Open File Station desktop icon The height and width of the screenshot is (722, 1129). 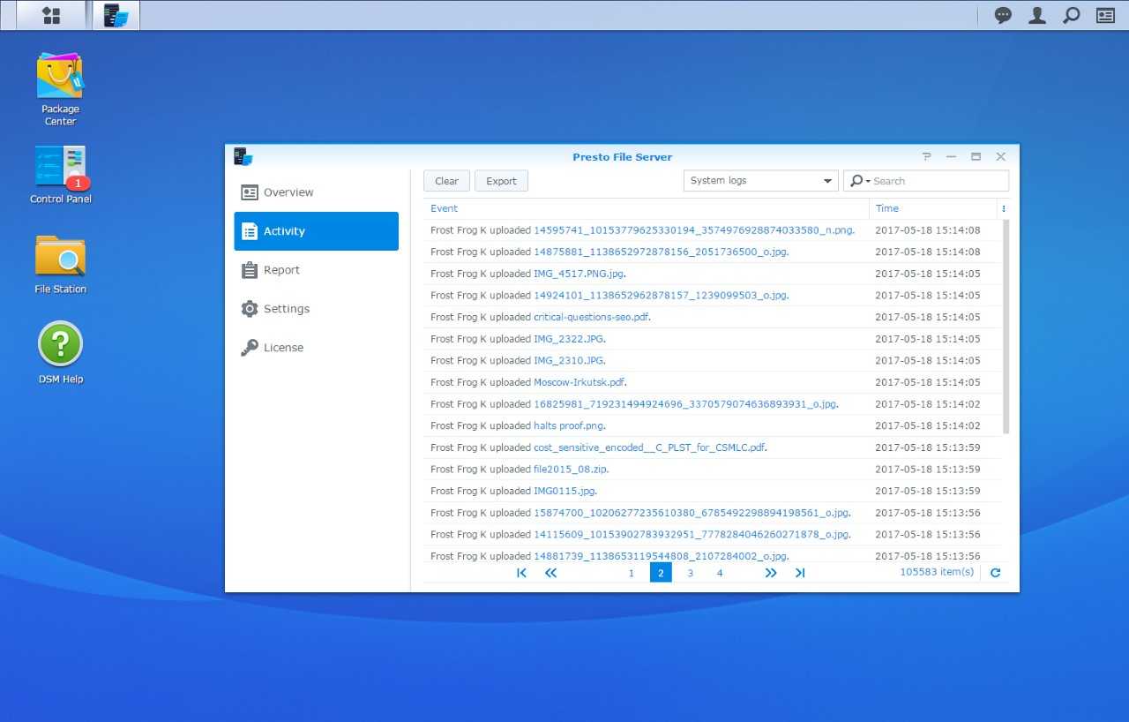coord(60,265)
